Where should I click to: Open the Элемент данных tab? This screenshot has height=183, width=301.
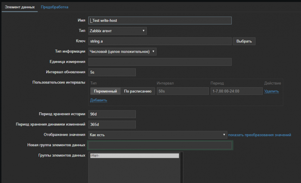tap(20, 7)
